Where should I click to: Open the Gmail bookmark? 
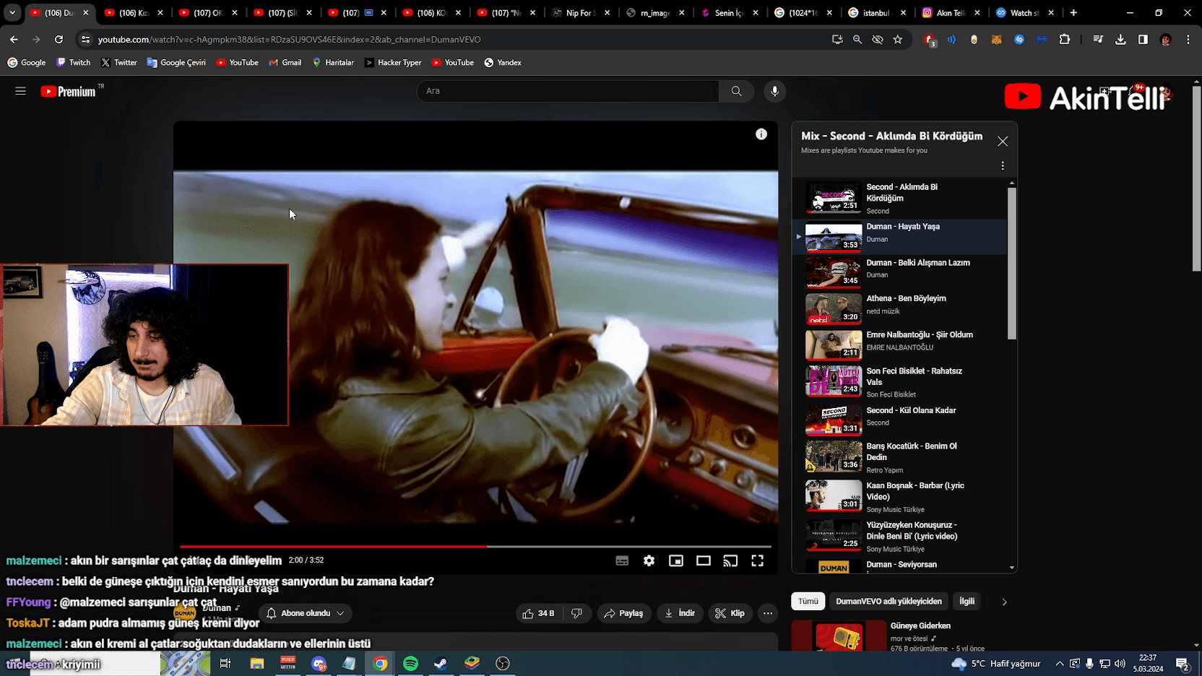pyautogui.click(x=285, y=63)
